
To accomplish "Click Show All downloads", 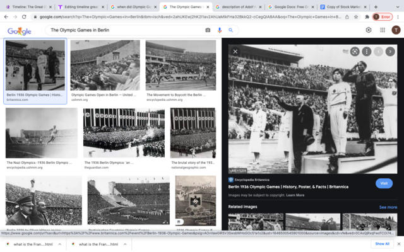I will (382, 244).
